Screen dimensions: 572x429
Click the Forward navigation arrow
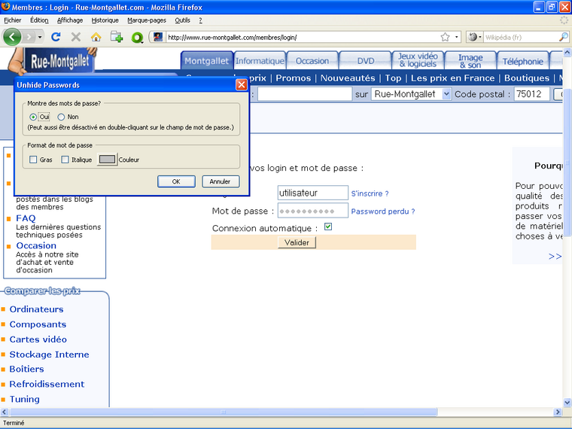tap(29, 37)
